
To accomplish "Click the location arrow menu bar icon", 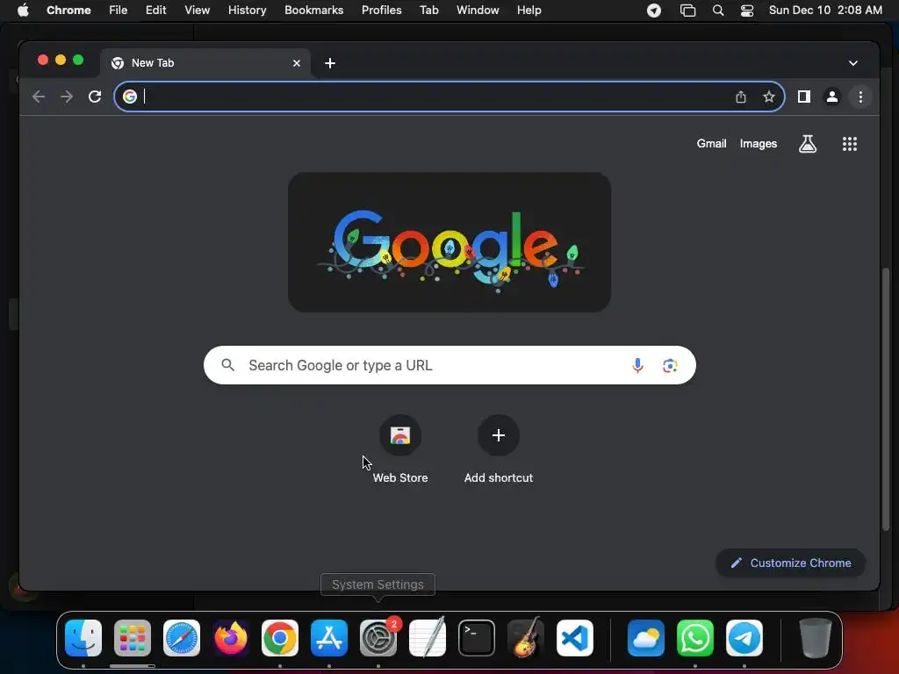I will pos(654,11).
